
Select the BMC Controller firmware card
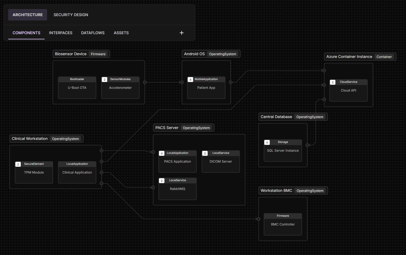coord(283,224)
